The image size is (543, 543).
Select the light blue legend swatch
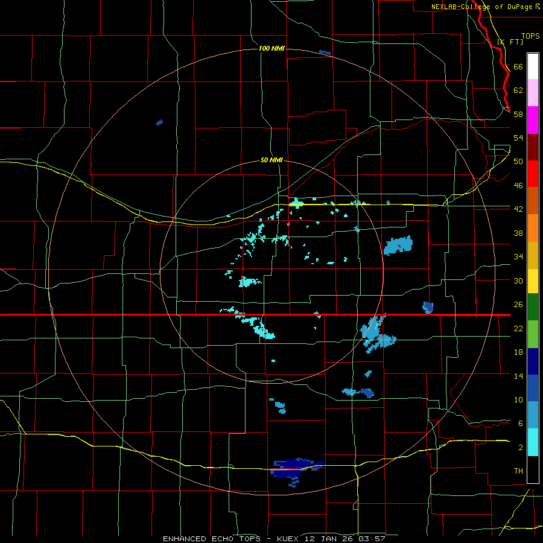[533, 415]
